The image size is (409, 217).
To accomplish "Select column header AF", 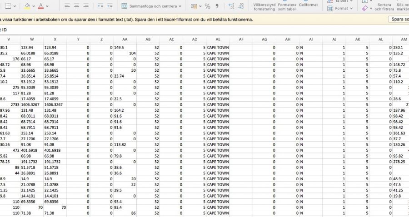I will click(x=241, y=39).
